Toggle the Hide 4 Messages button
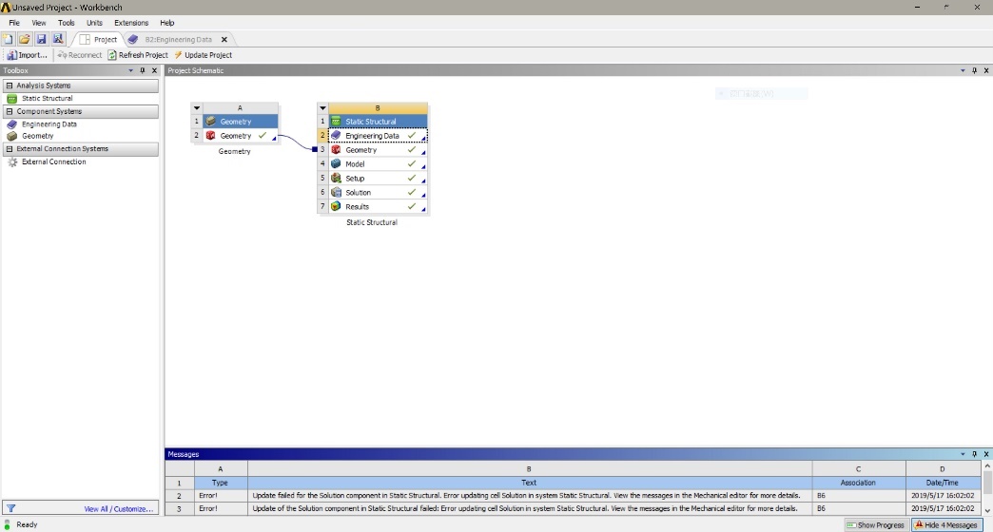Image resolution: width=993 pixels, height=532 pixels. [x=945, y=524]
